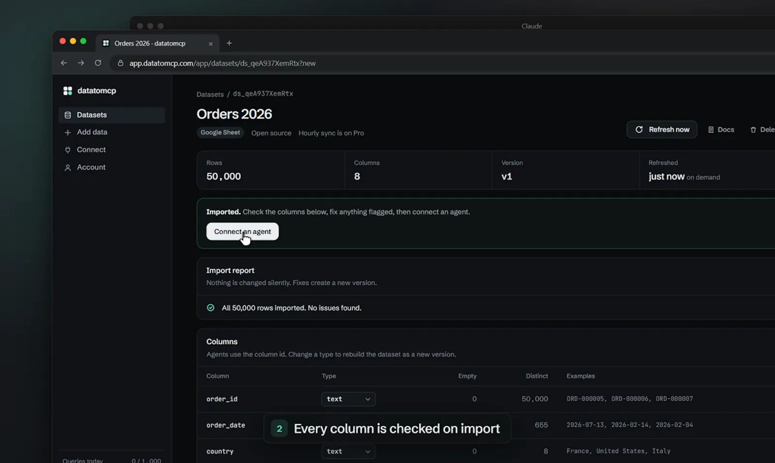Viewport: 775px width, 463px height.
Task: Open Datasets in the sidebar
Action: point(112,115)
